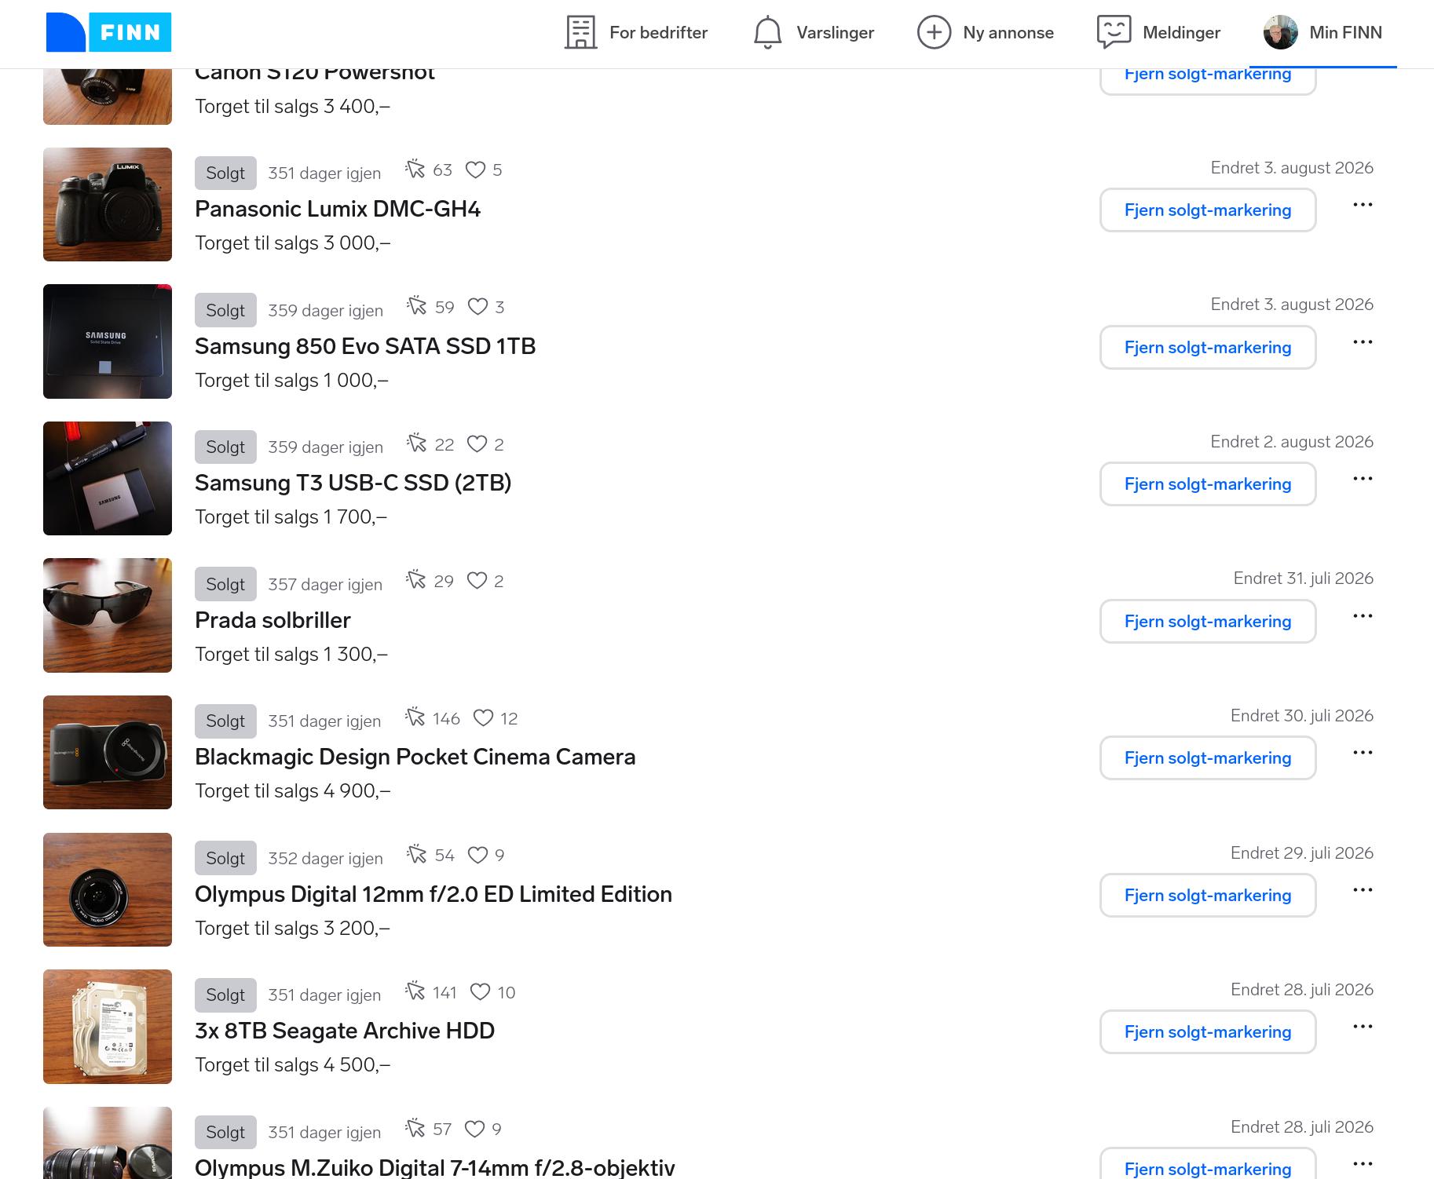Viewport: 1434px width, 1179px height.
Task: Click the Solgt badge on Prada solbriller
Action: [225, 584]
